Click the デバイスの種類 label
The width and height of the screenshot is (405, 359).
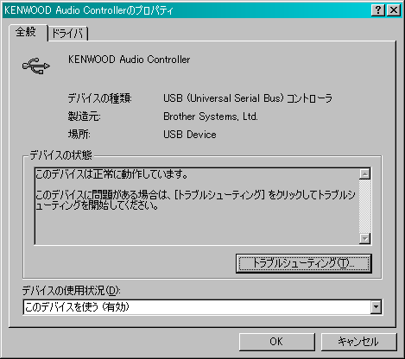tap(99, 98)
